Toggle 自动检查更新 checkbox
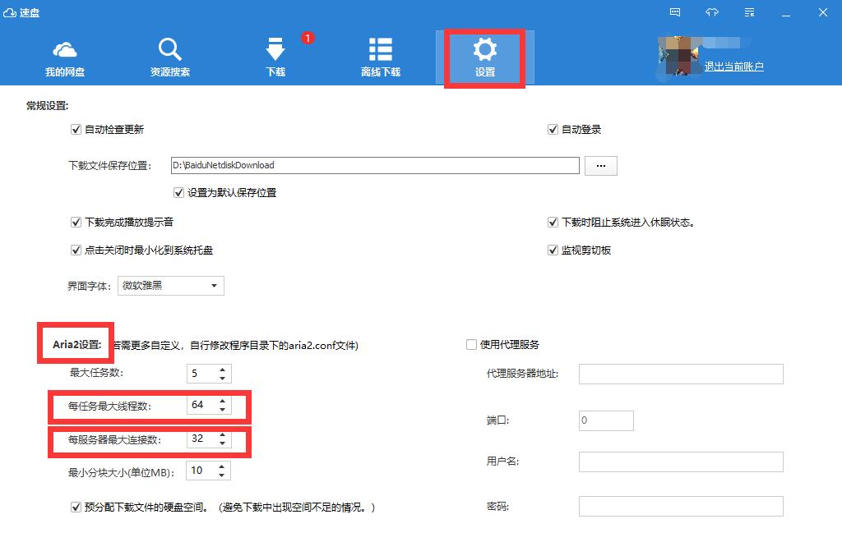Viewport: 842px width, 542px height. tap(76, 130)
